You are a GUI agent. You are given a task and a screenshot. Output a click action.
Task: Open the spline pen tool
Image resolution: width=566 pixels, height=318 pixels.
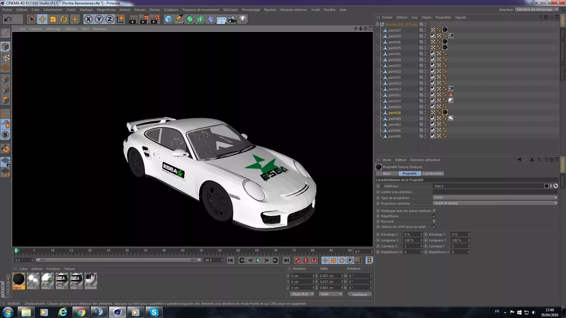click(x=179, y=19)
